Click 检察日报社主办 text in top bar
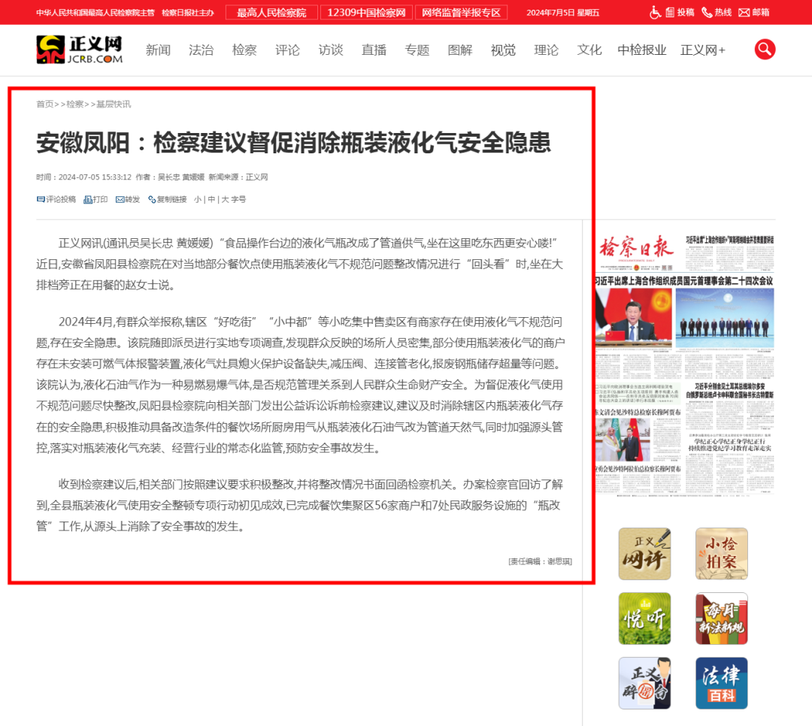Screen dimensions: 812x726 (x=187, y=13)
